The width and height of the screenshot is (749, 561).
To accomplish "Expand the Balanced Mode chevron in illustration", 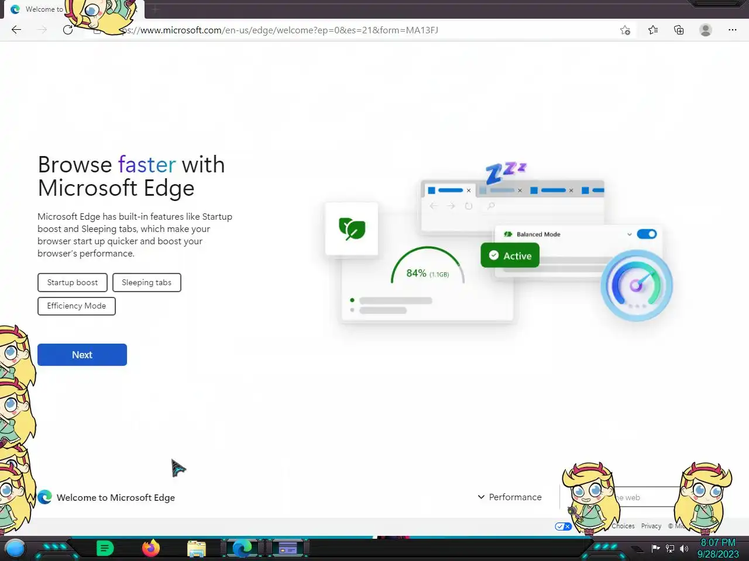I will coord(630,234).
